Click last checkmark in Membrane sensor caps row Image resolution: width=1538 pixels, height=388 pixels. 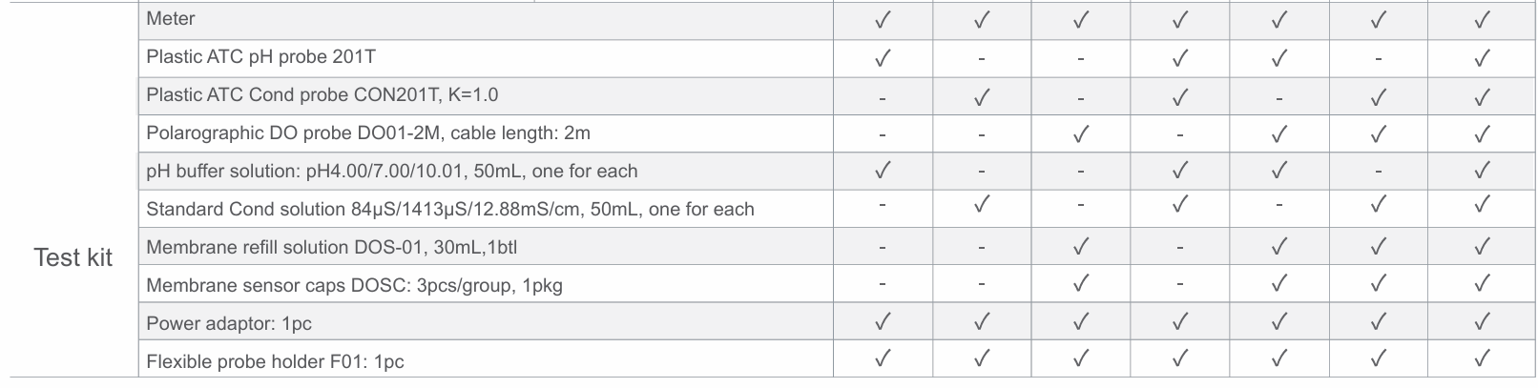coord(1482,284)
